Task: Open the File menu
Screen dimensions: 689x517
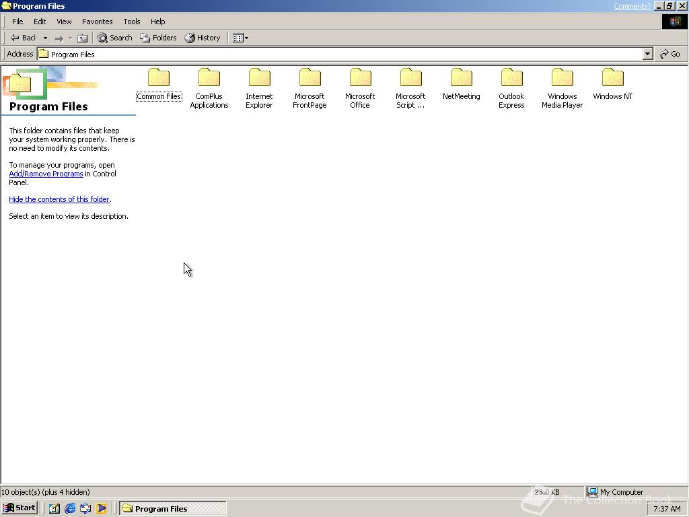Action: [17, 22]
